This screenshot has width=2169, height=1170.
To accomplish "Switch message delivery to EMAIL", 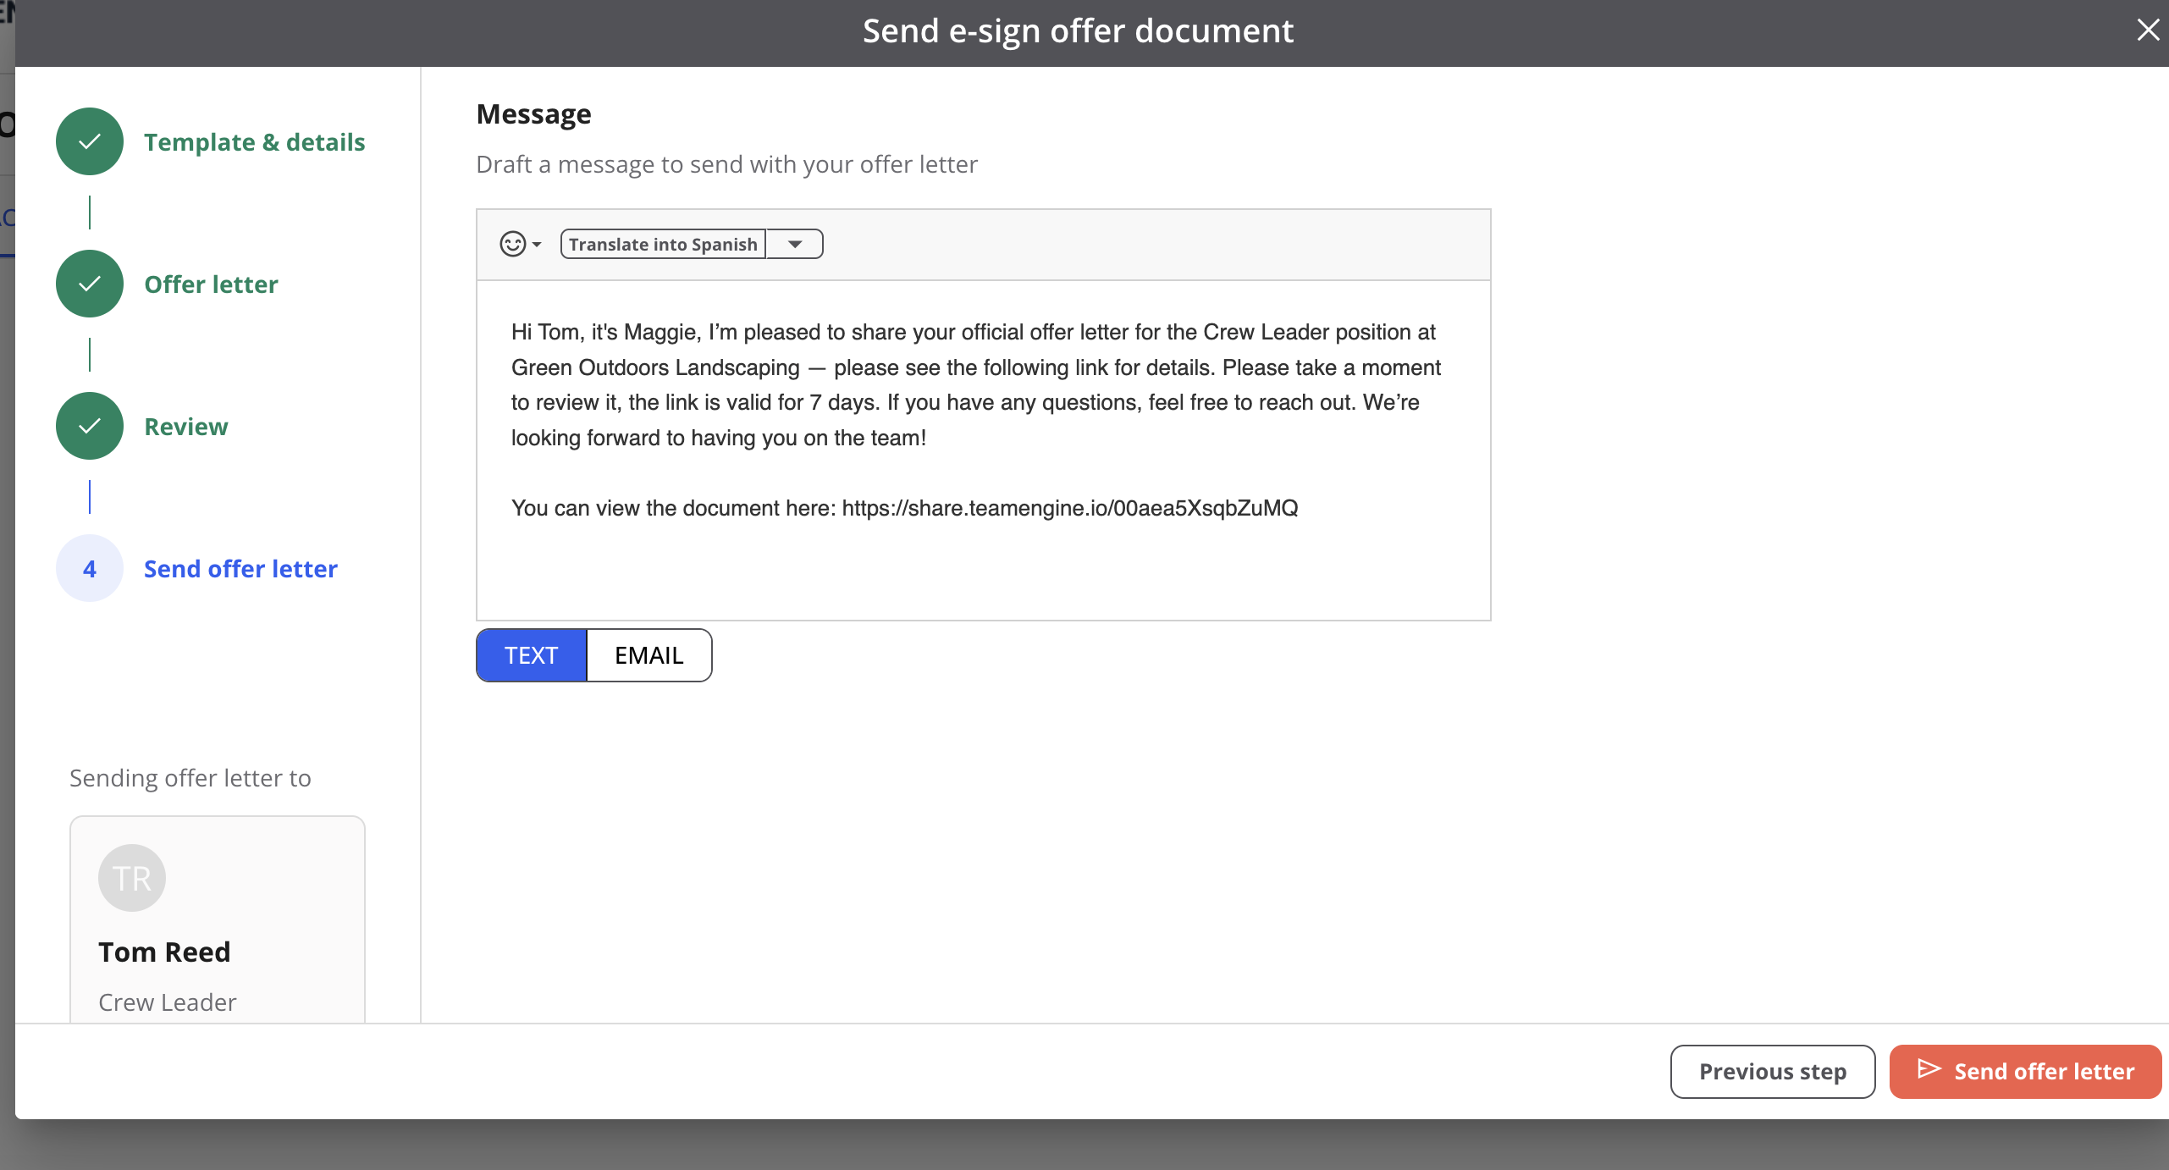I will 648,655.
